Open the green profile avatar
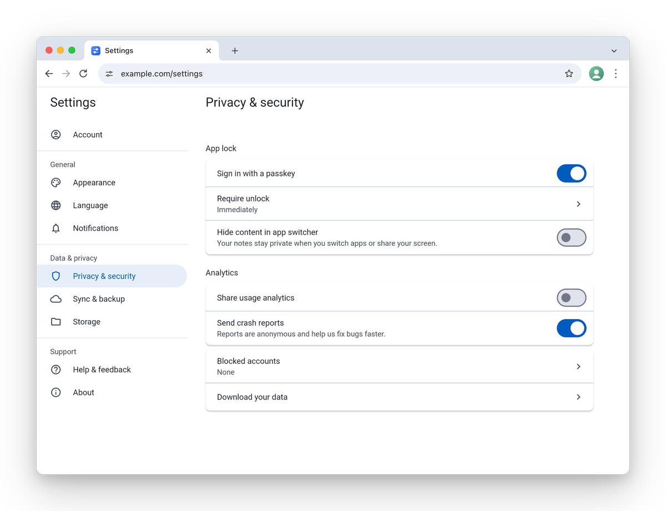Viewport: 666px width, 511px height. pyautogui.click(x=597, y=74)
